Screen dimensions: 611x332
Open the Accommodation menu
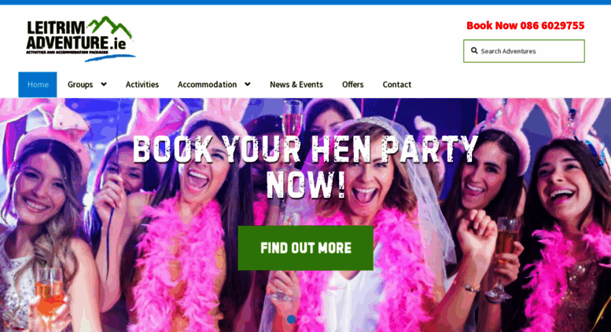pos(207,84)
